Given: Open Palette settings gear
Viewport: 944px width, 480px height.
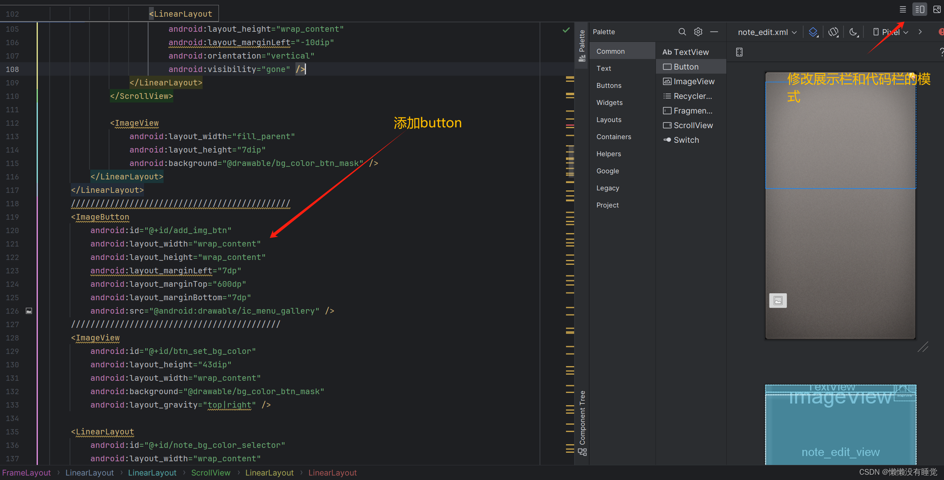Looking at the screenshot, I should pos(698,32).
